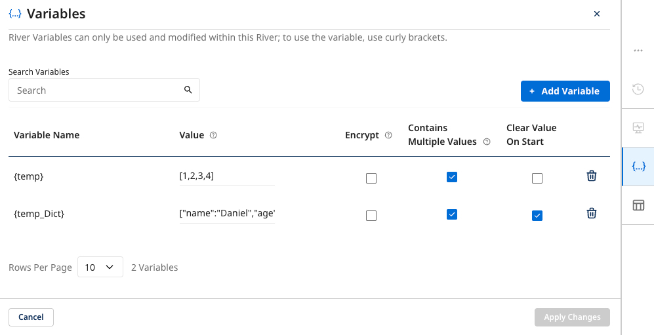Screen dimensions: 654x335
Task: Disable Clear Value On Start for {temp_Dict}
Action: pyautogui.click(x=537, y=215)
